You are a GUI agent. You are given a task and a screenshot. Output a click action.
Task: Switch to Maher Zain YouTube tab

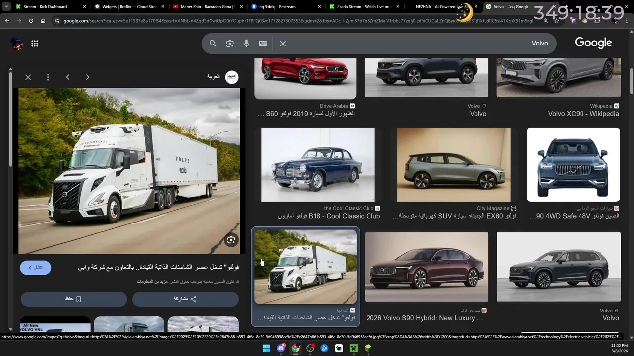(208, 7)
